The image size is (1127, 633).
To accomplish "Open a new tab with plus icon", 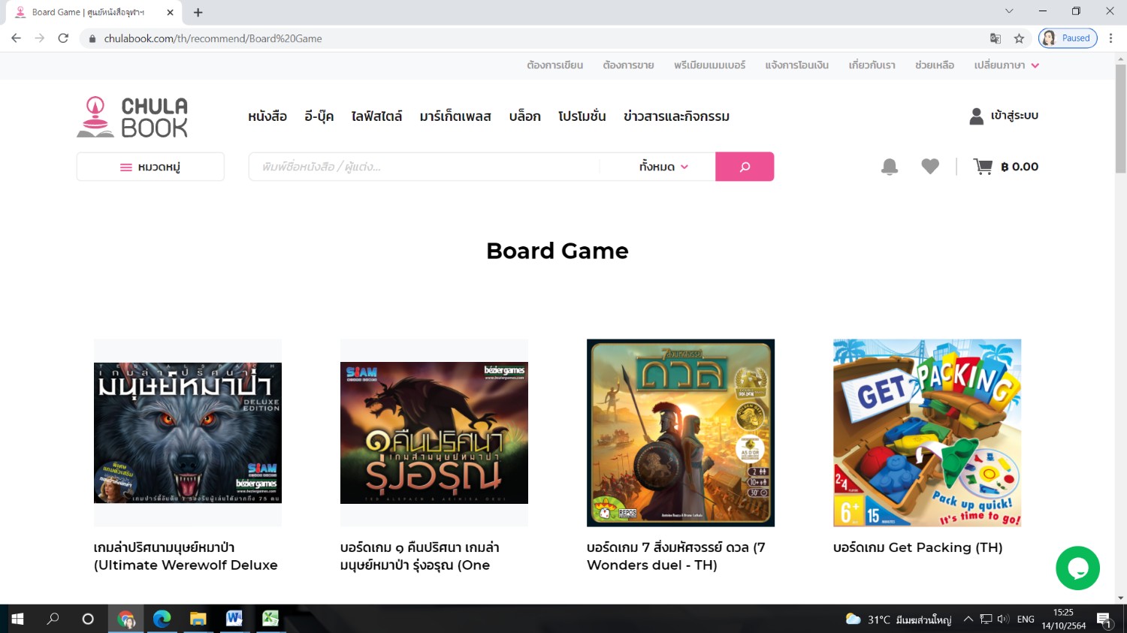I will pyautogui.click(x=198, y=12).
